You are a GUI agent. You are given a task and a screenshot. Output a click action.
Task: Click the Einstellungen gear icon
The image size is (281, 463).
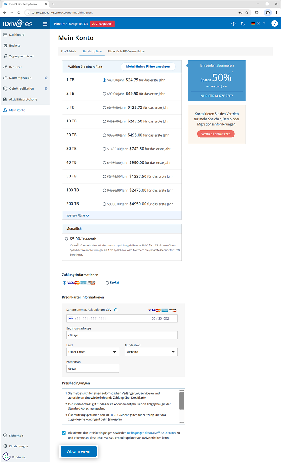point(5,446)
